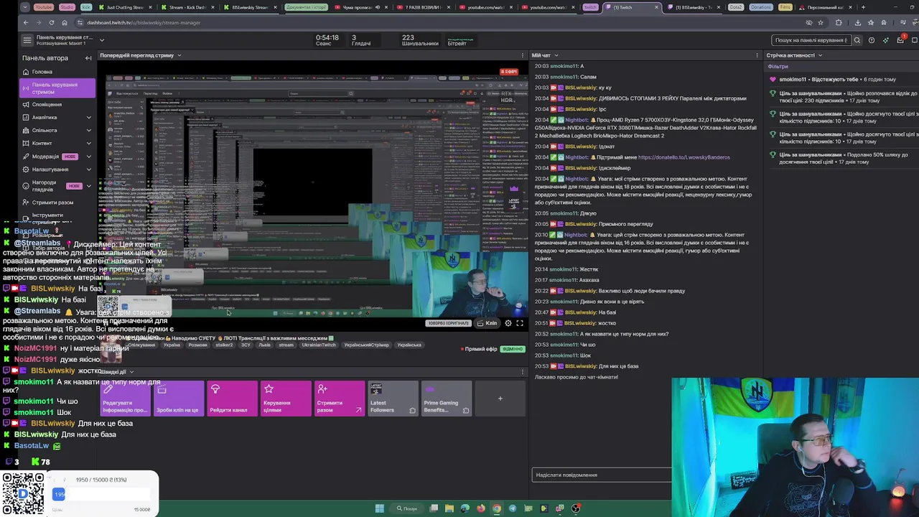Image resolution: width=919 pixels, height=517 pixels.
Task: Open Chrome from the Windows taskbar
Action: tap(497, 508)
